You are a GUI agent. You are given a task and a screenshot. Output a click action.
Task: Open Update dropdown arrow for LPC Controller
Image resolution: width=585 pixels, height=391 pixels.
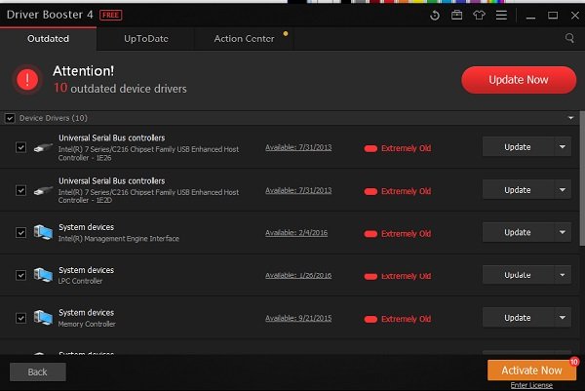coord(563,275)
